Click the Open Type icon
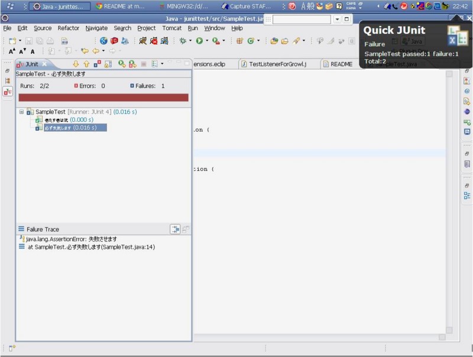The width and height of the screenshot is (473, 357). [x=274, y=41]
